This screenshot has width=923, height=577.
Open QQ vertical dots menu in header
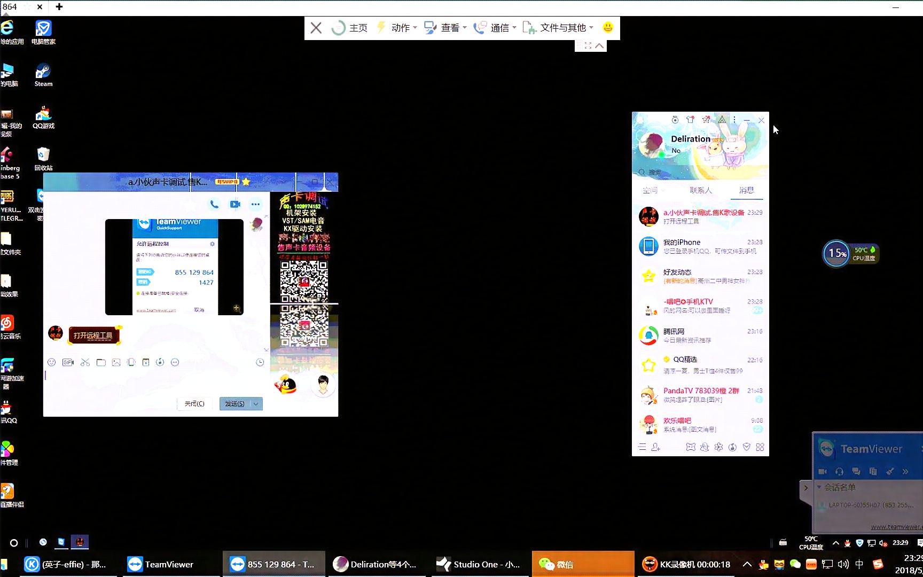734,120
